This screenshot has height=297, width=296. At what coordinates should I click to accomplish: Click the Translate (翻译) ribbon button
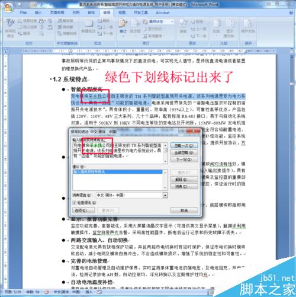click(24, 33)
